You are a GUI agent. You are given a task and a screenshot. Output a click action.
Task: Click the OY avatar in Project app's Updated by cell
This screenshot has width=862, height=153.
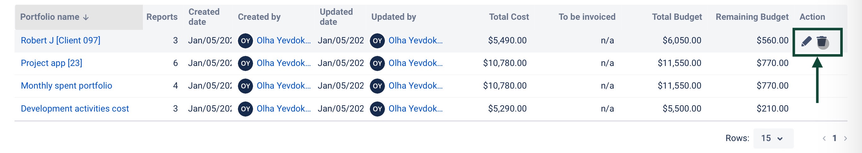click(377, 63)
